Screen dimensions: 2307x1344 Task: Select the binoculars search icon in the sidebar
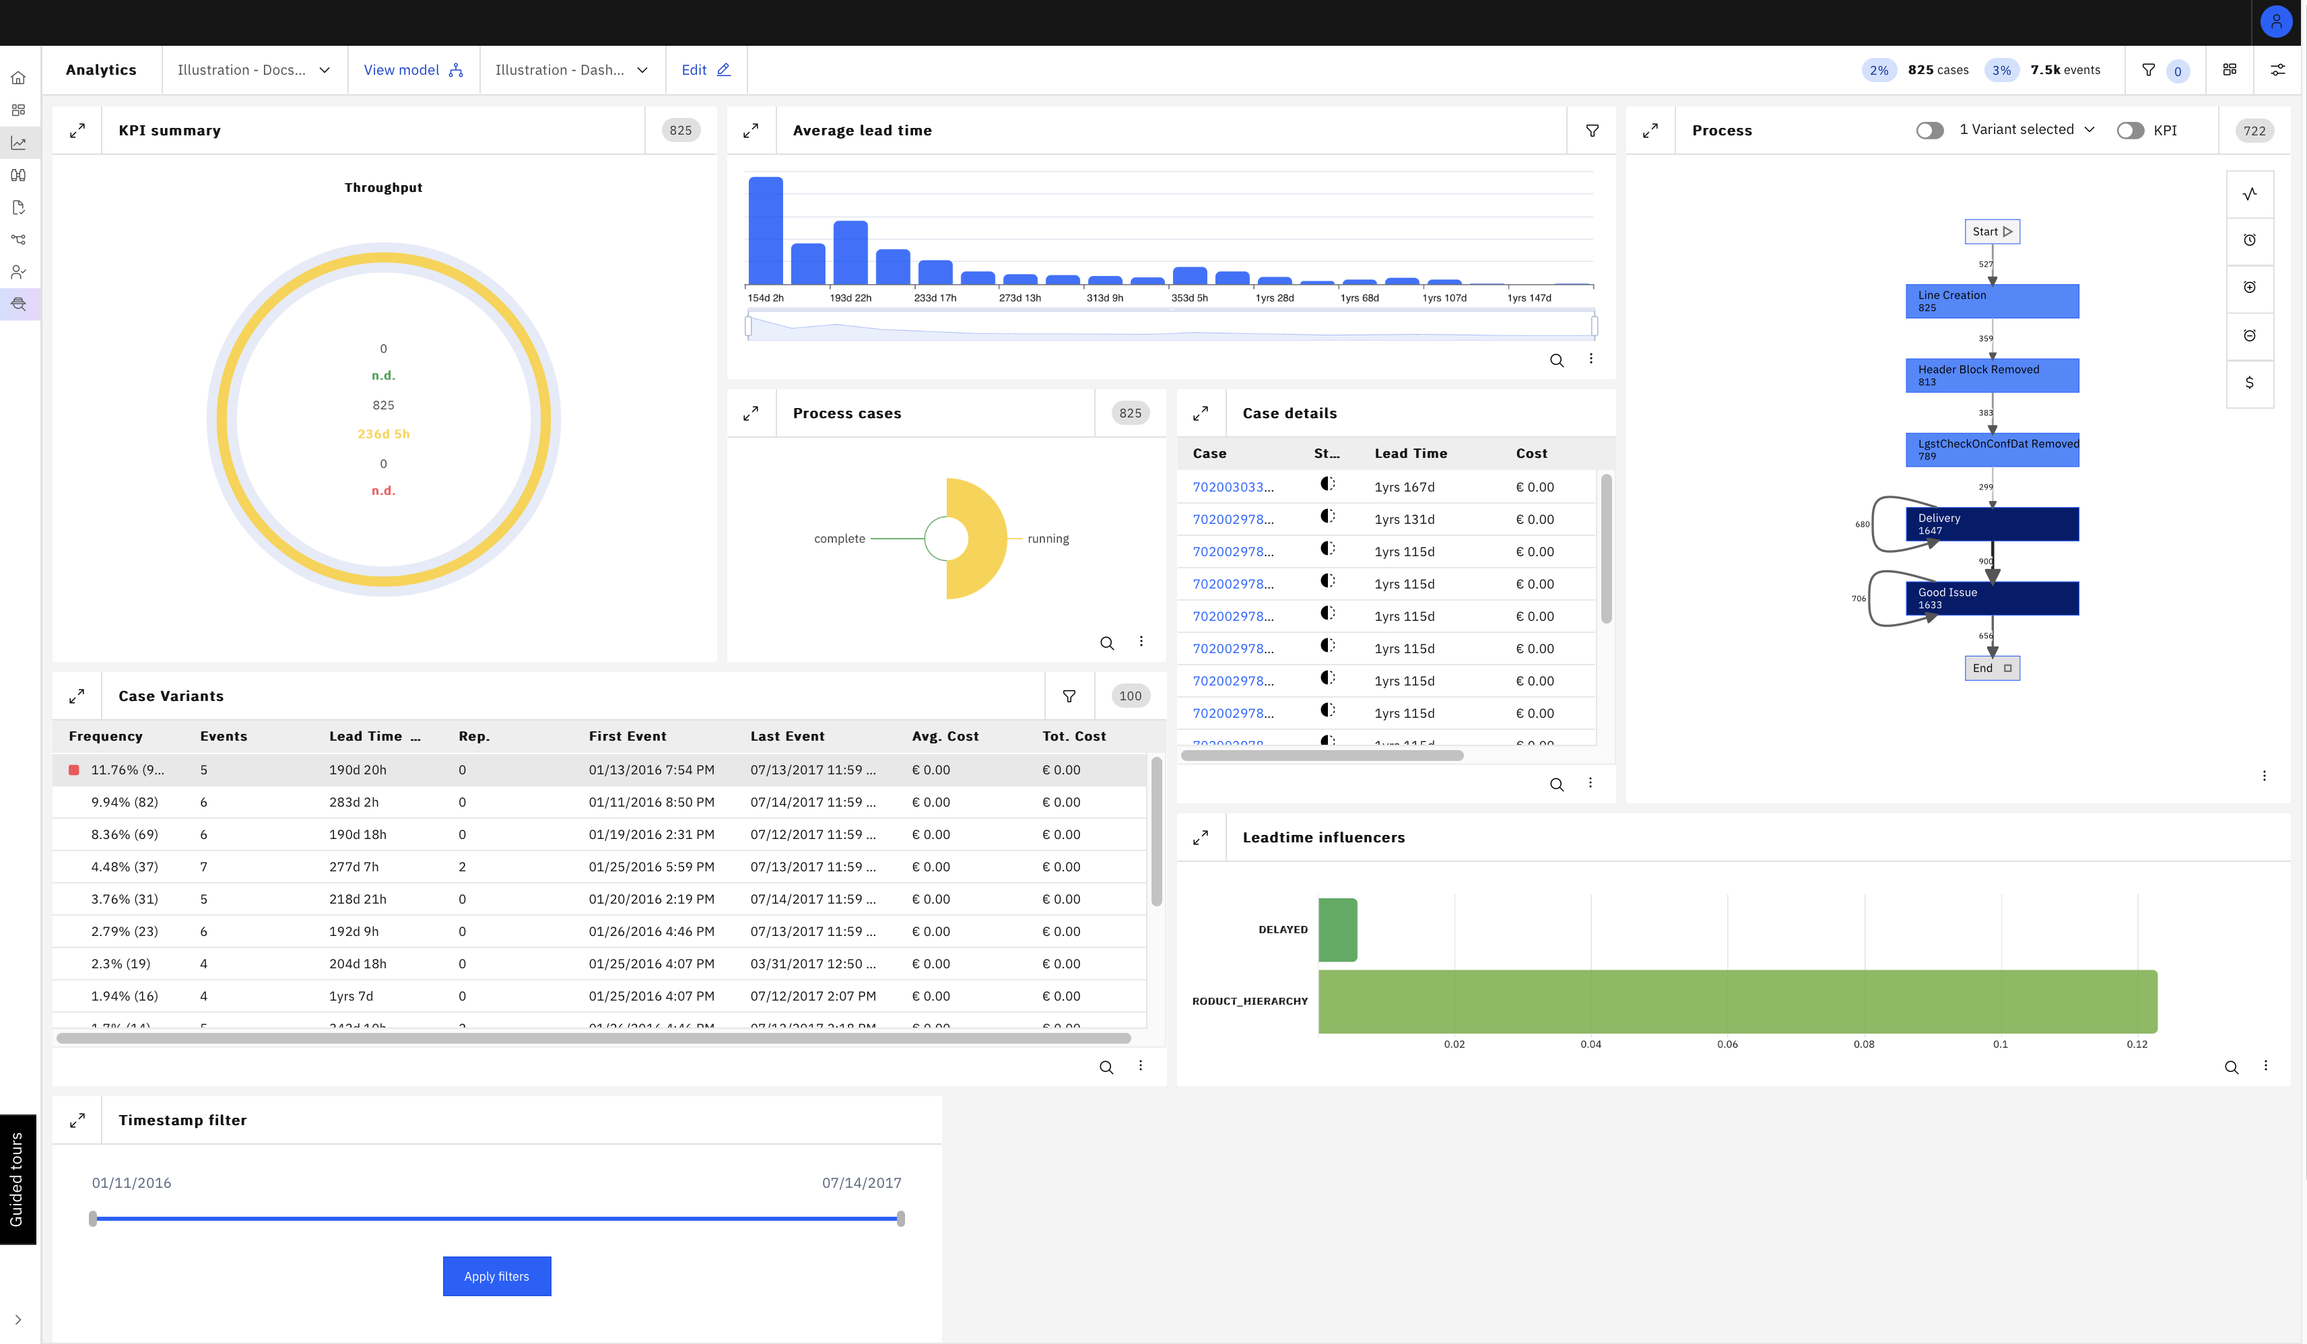tap(18, 174)
